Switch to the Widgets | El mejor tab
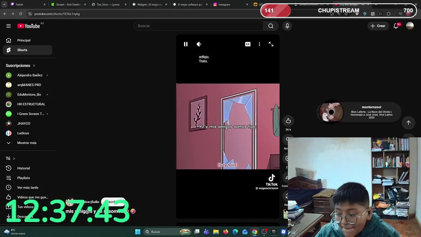This screenshot has height=237, width=421. [150, 5]
